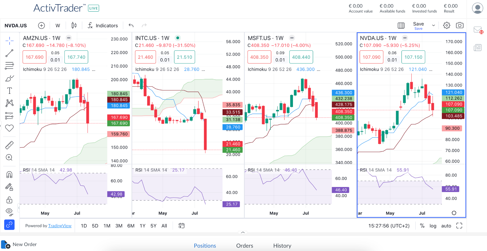Take a chart snapshot with camera icon
487x251 pixels.
tap(460, 25)
